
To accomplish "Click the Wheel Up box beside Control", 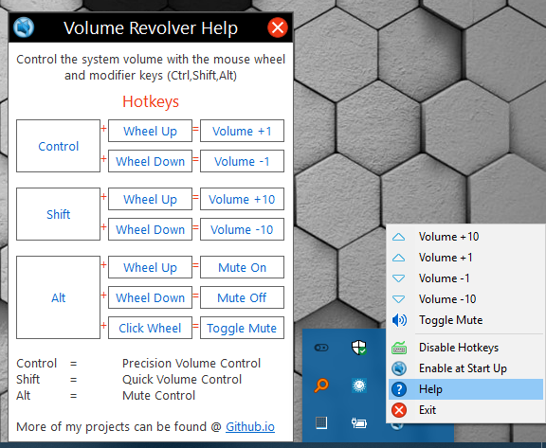I will click(150, 131).
